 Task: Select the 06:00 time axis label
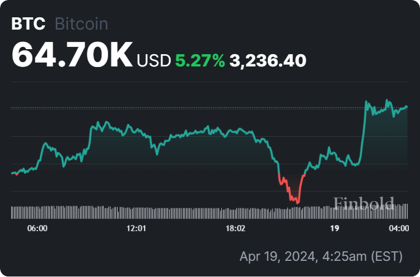[38, 228]
